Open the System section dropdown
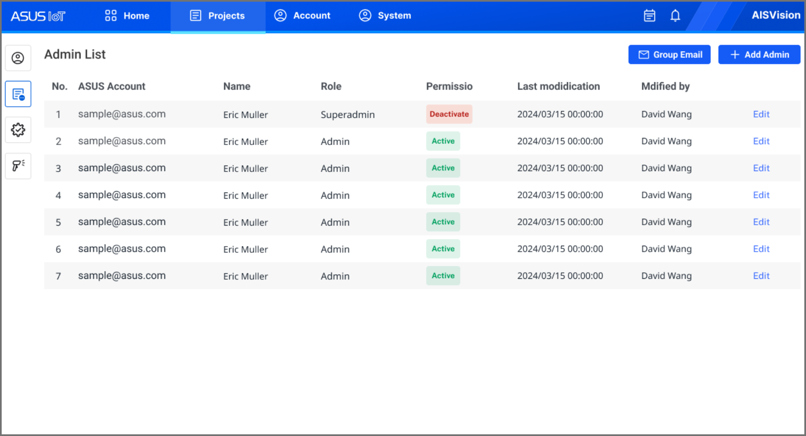The image size is (806, 436). click(385, 16)
